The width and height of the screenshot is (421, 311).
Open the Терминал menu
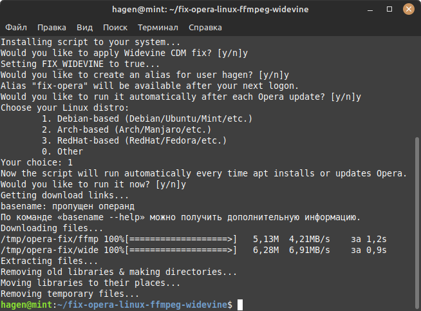pos(158,28)
